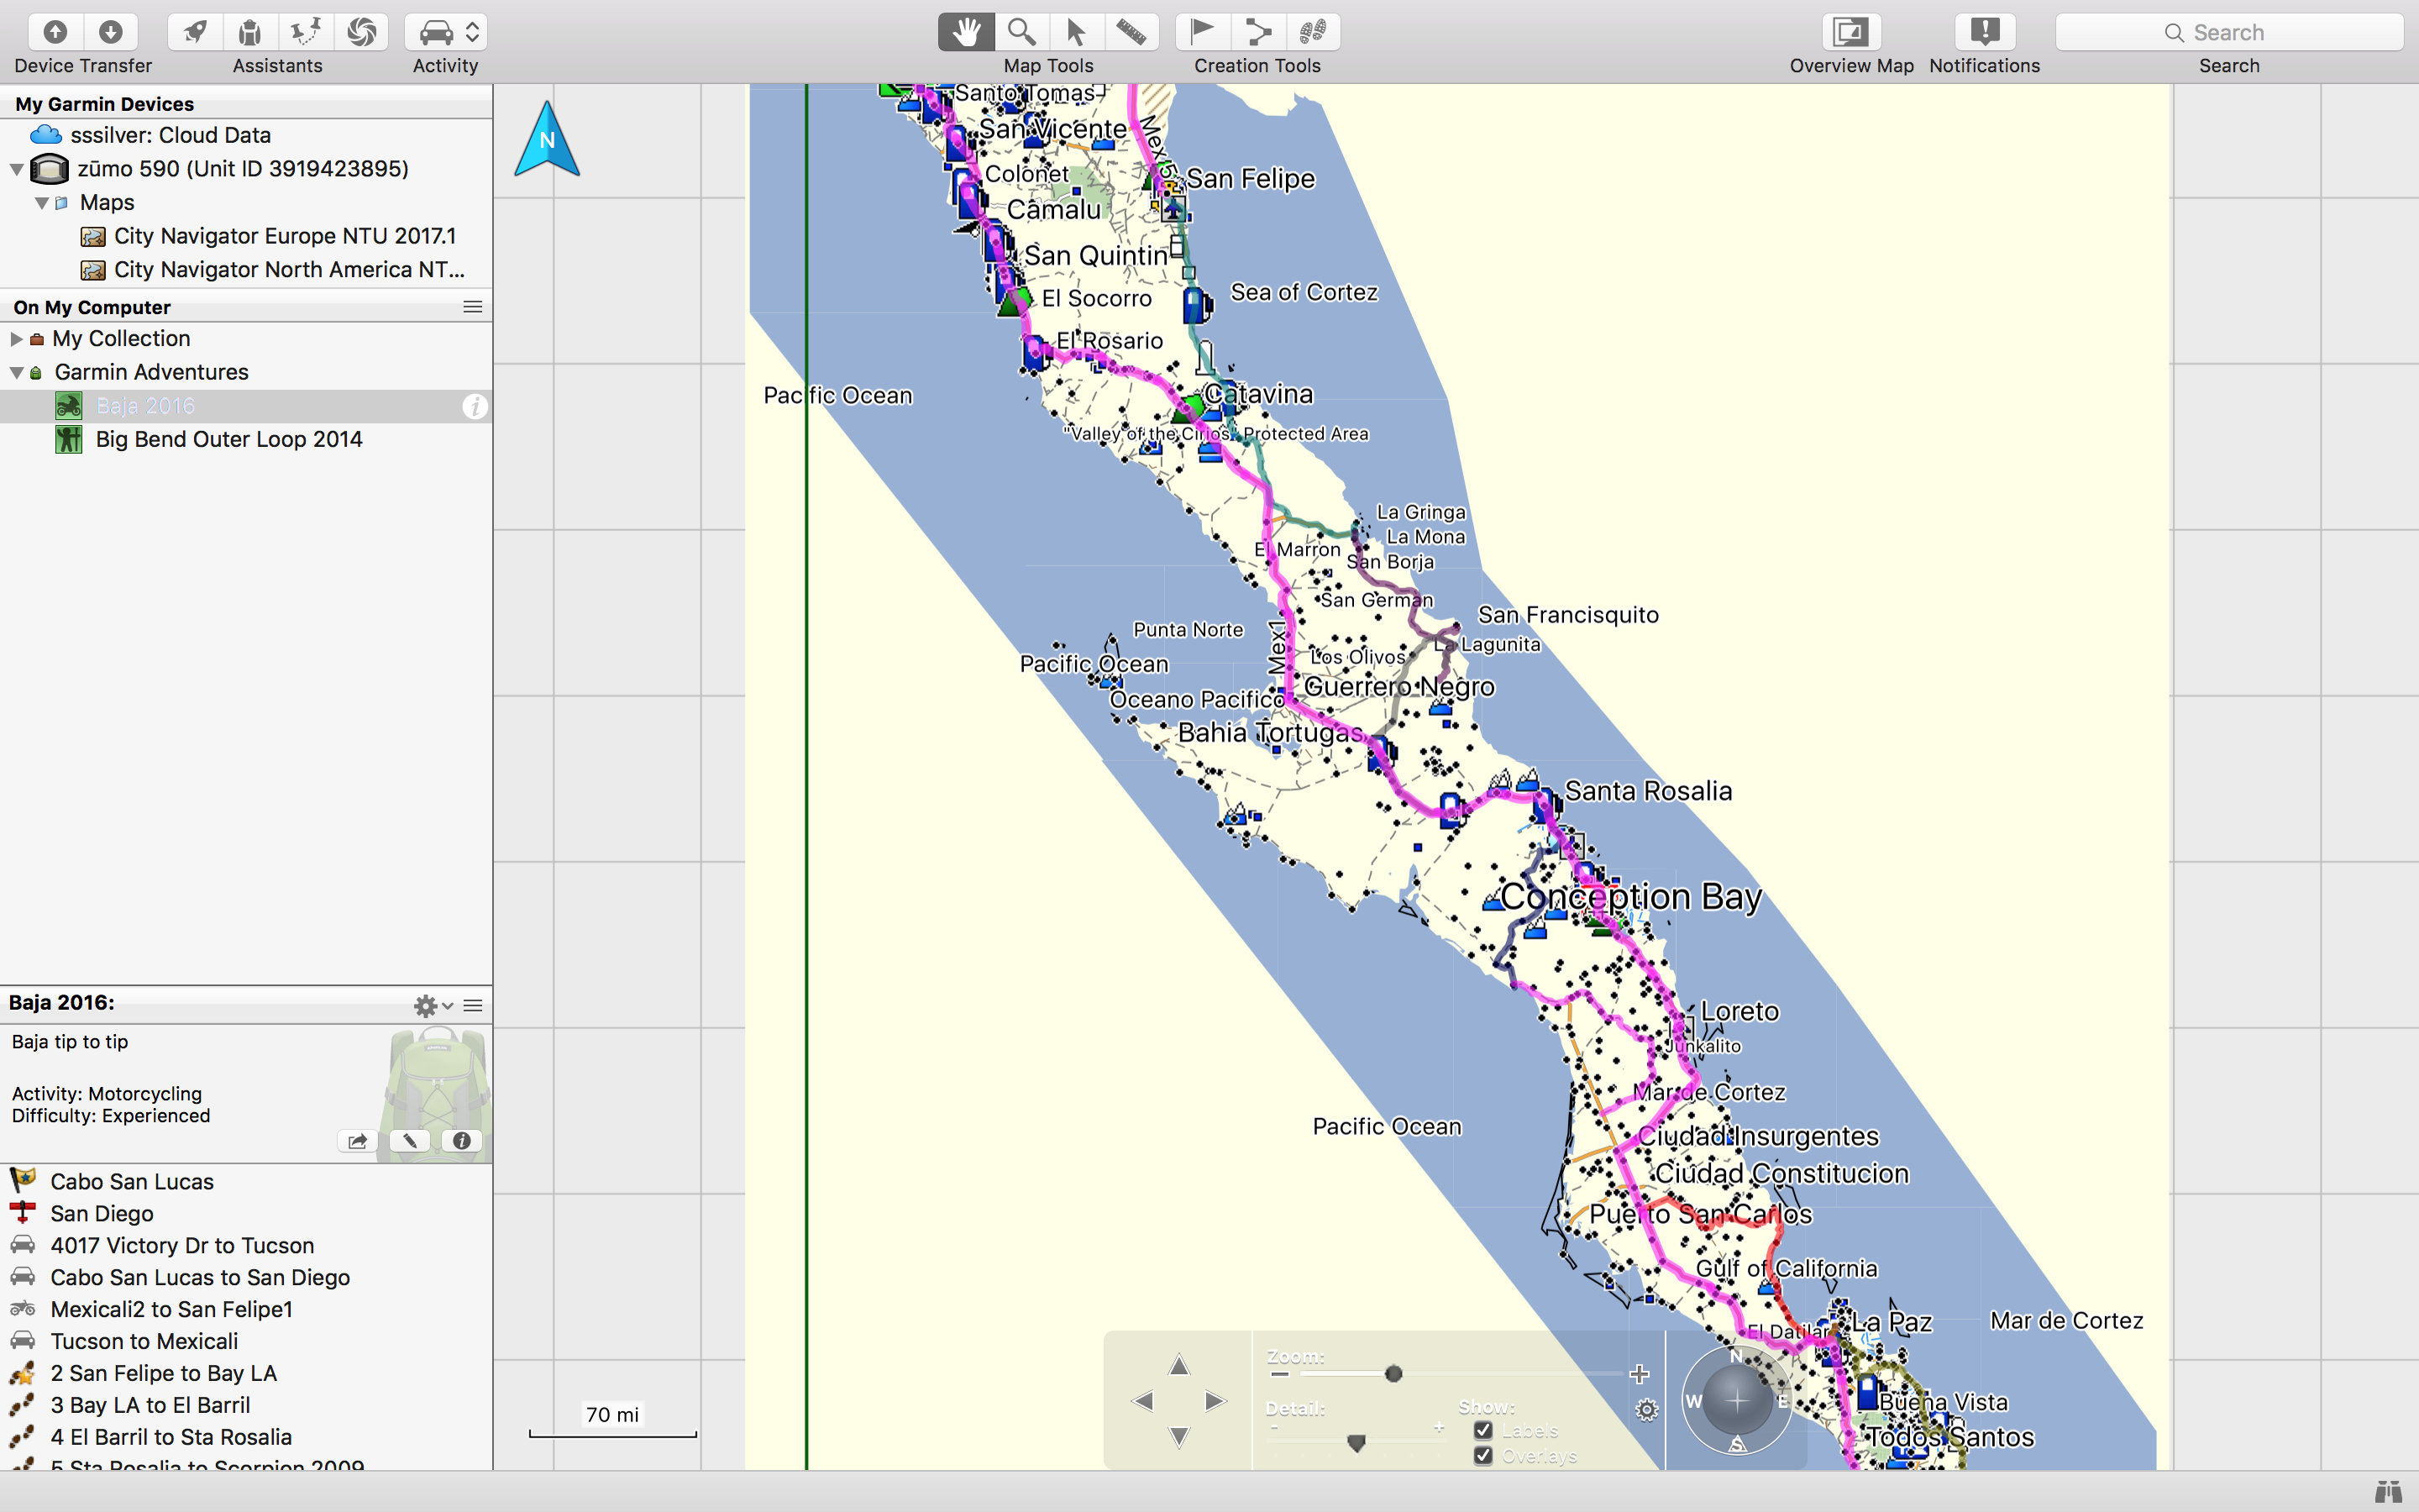Open the route pins assistant icon
Viewport: 2419px width, 1512px height.
[305, 32]
